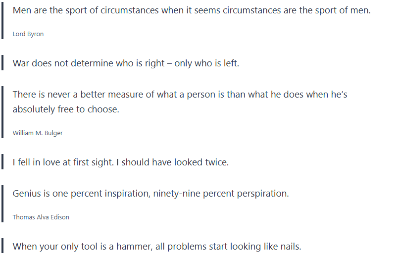Click the line "There is never a better measure"
399x256 pixels.
pyautogui.click(x=180, y=94)
